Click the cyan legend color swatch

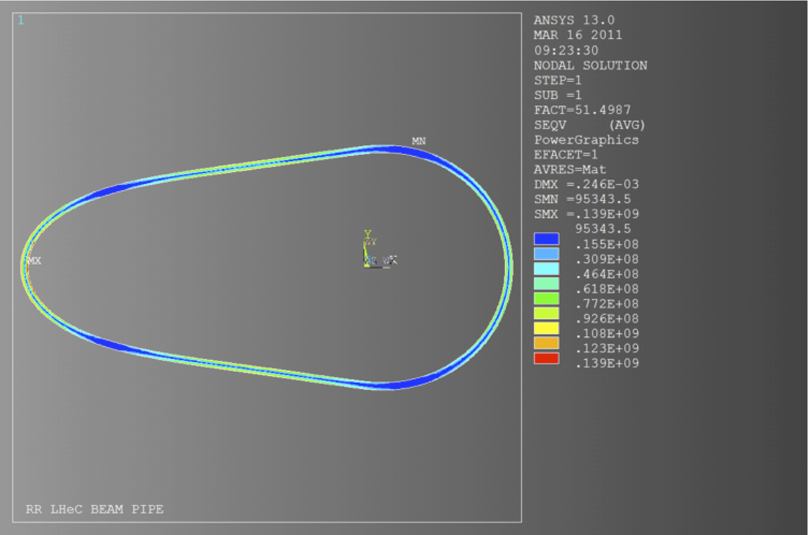(546, 269)
